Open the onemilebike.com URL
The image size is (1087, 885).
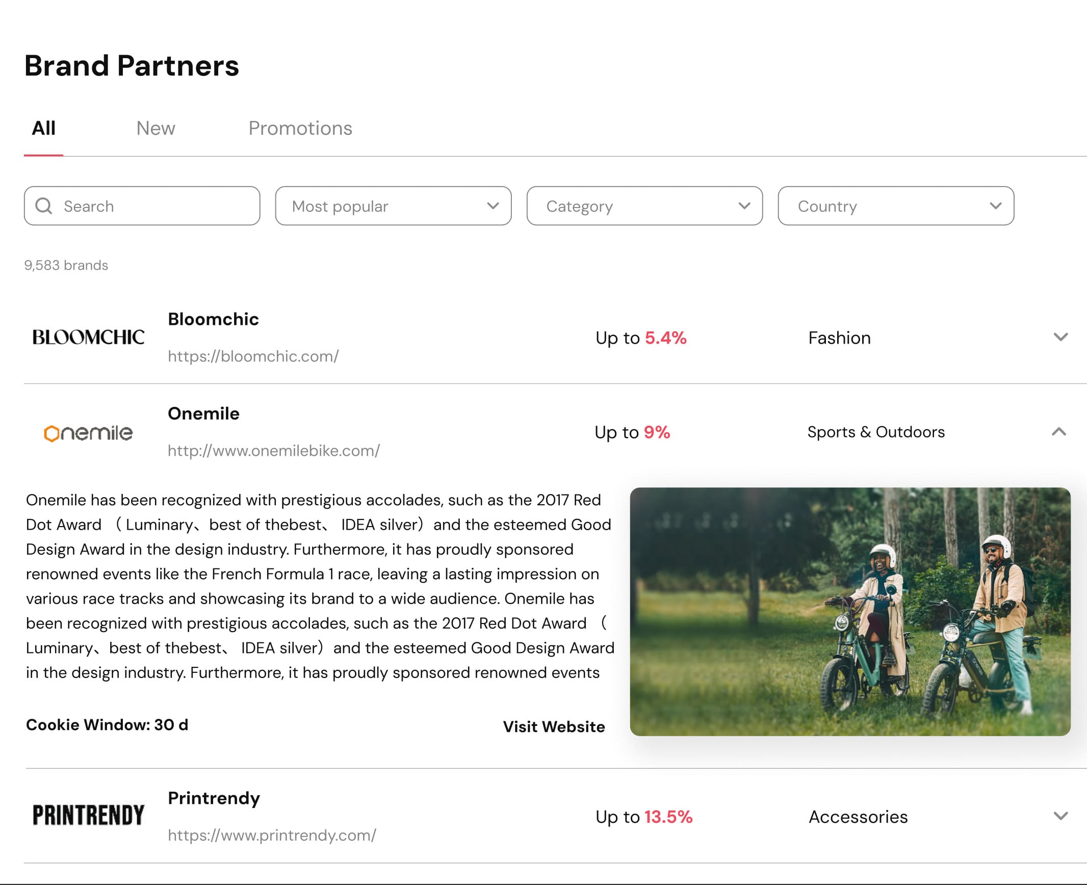point(274,451)
